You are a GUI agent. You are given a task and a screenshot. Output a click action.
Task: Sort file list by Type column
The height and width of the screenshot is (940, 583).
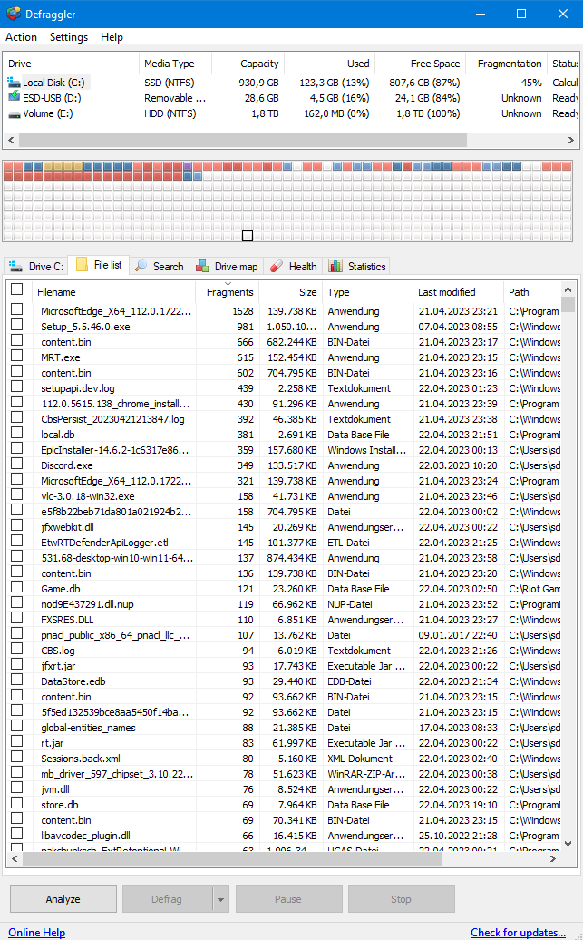point(368,292)
